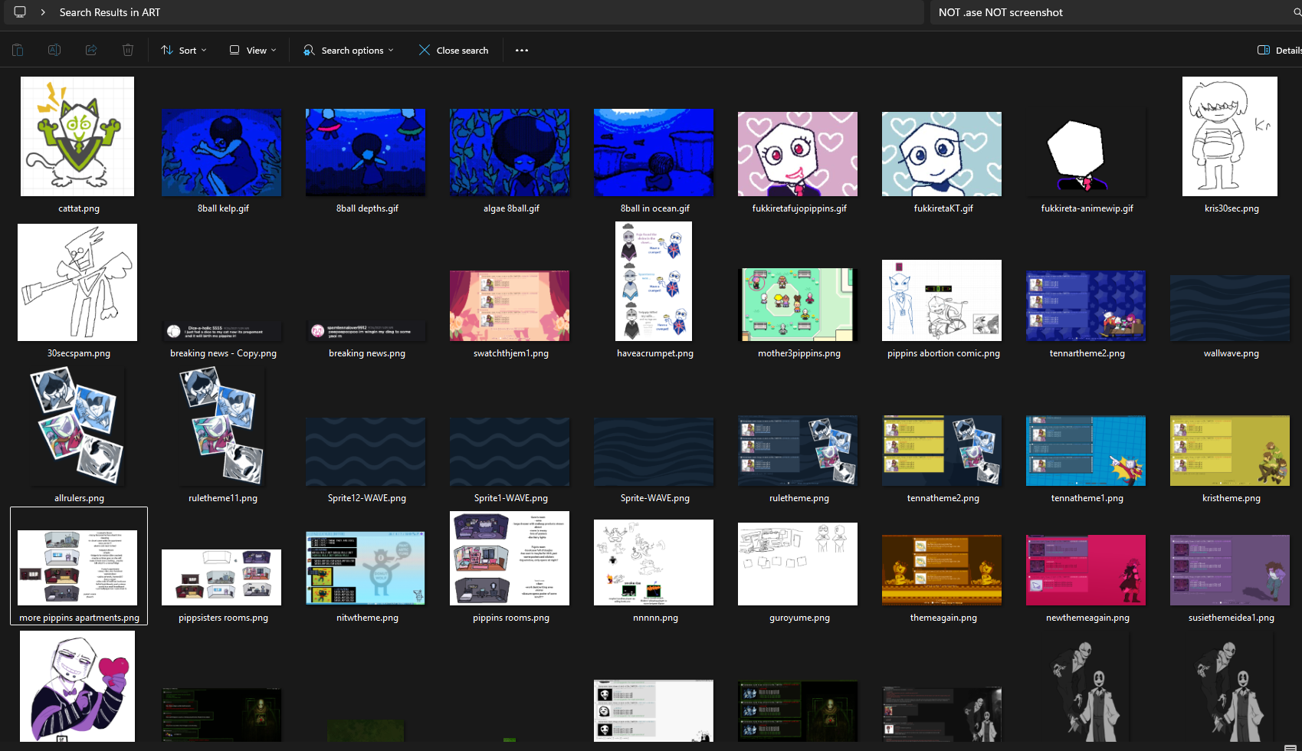
Task: Click the file name "Sprite12-WAVE.png"
Action: [x=367, y=498]
